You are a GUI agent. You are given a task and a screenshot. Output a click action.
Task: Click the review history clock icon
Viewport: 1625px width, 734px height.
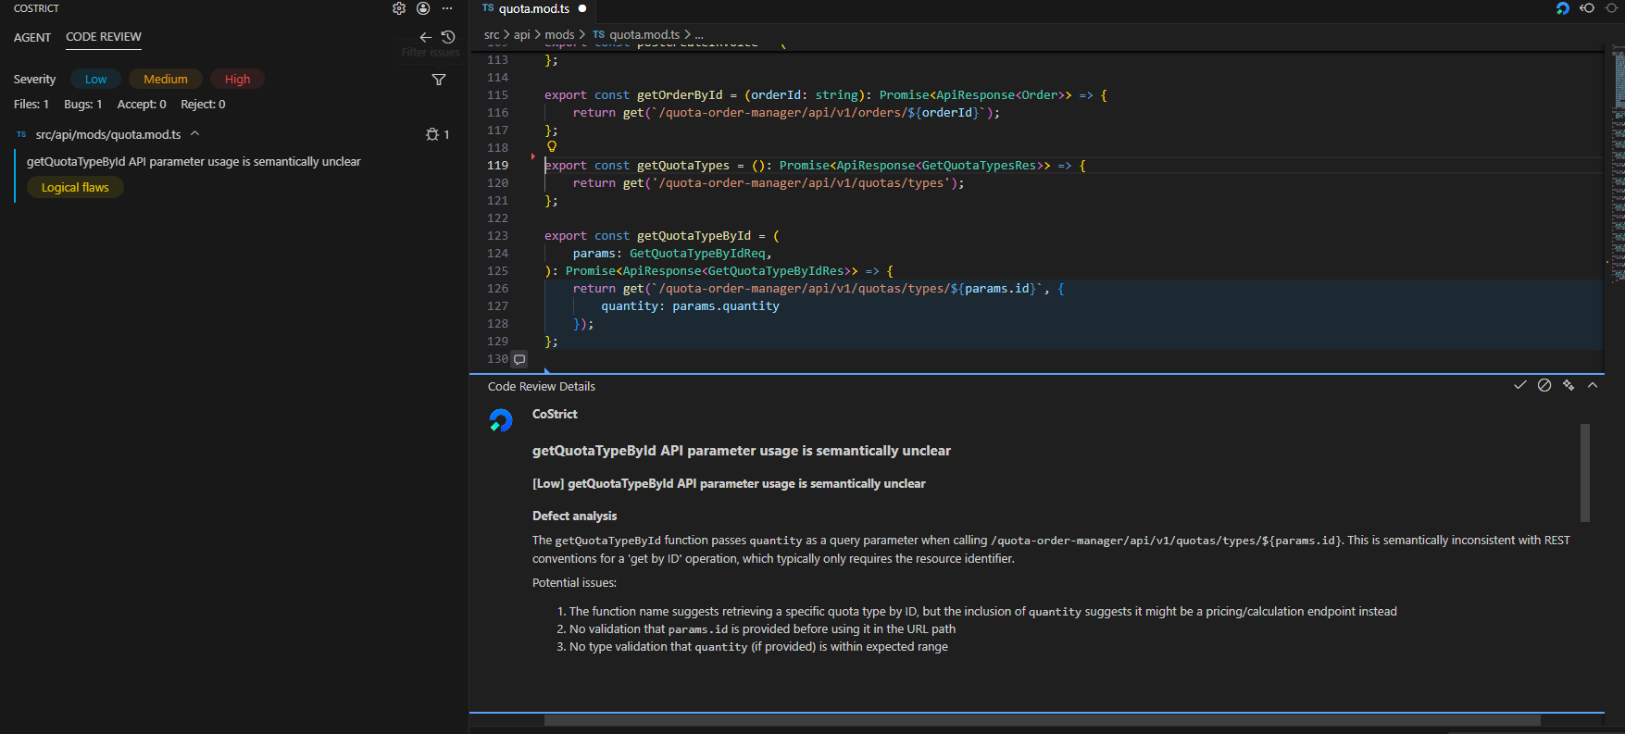point(448,37)
